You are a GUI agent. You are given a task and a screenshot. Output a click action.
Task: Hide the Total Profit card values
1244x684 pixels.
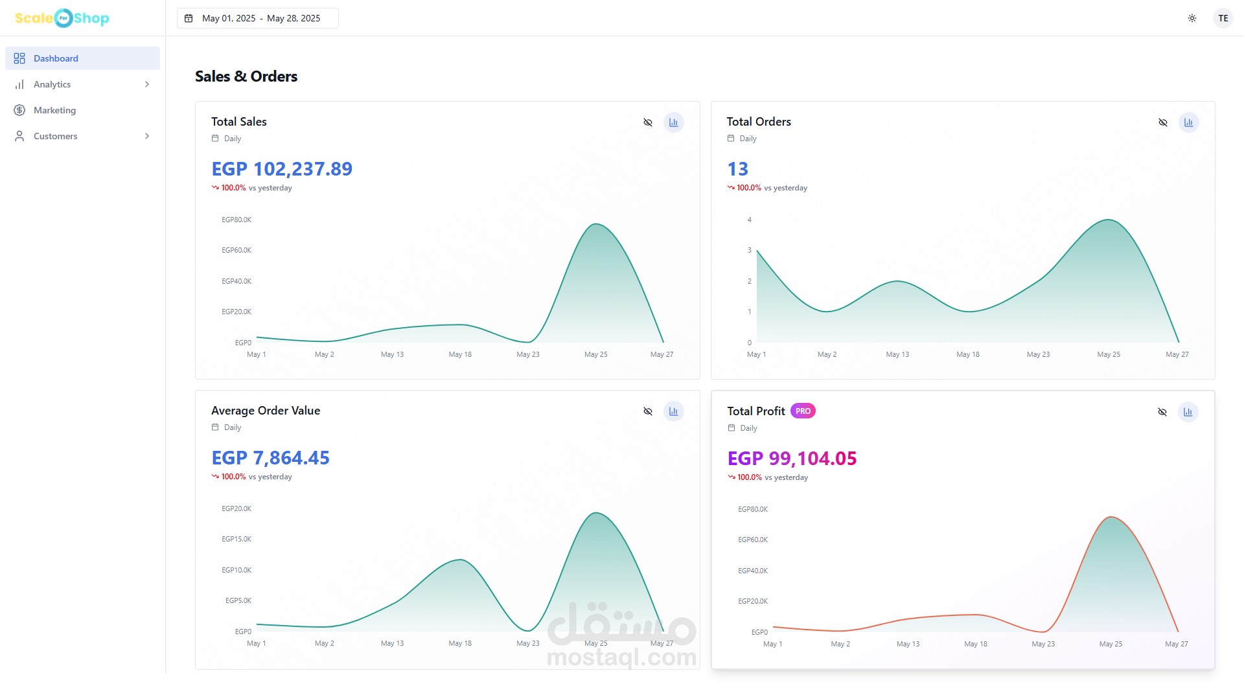click(1162, 412)
